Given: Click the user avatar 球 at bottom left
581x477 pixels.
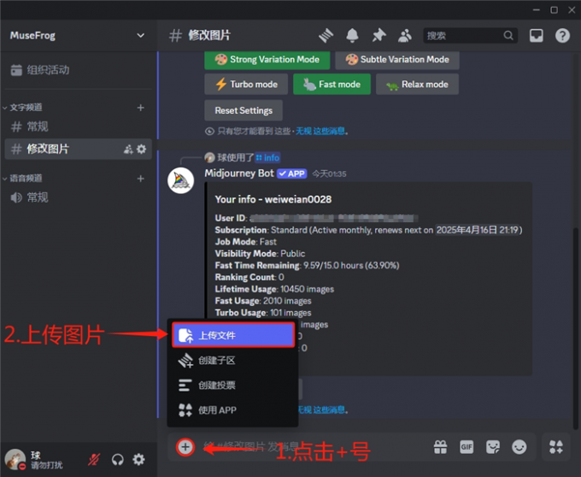Looking at the screenshot, I should [x=15, y=460].
